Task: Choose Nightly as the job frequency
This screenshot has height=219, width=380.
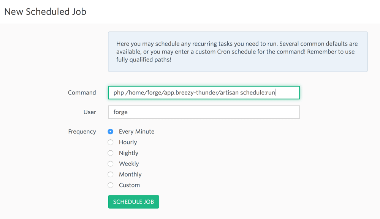Action: tap(110, 153)
